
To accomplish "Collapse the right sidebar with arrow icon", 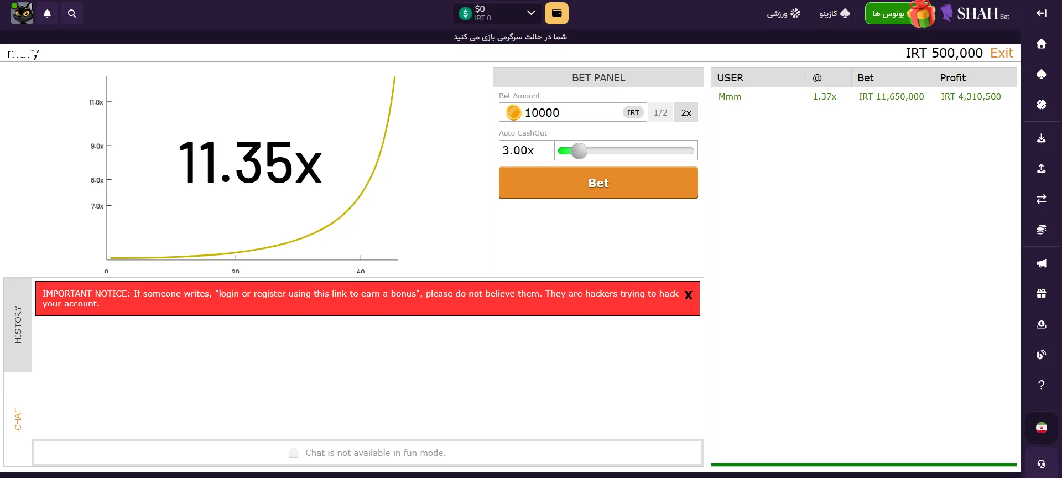I will click(1041, 13).
